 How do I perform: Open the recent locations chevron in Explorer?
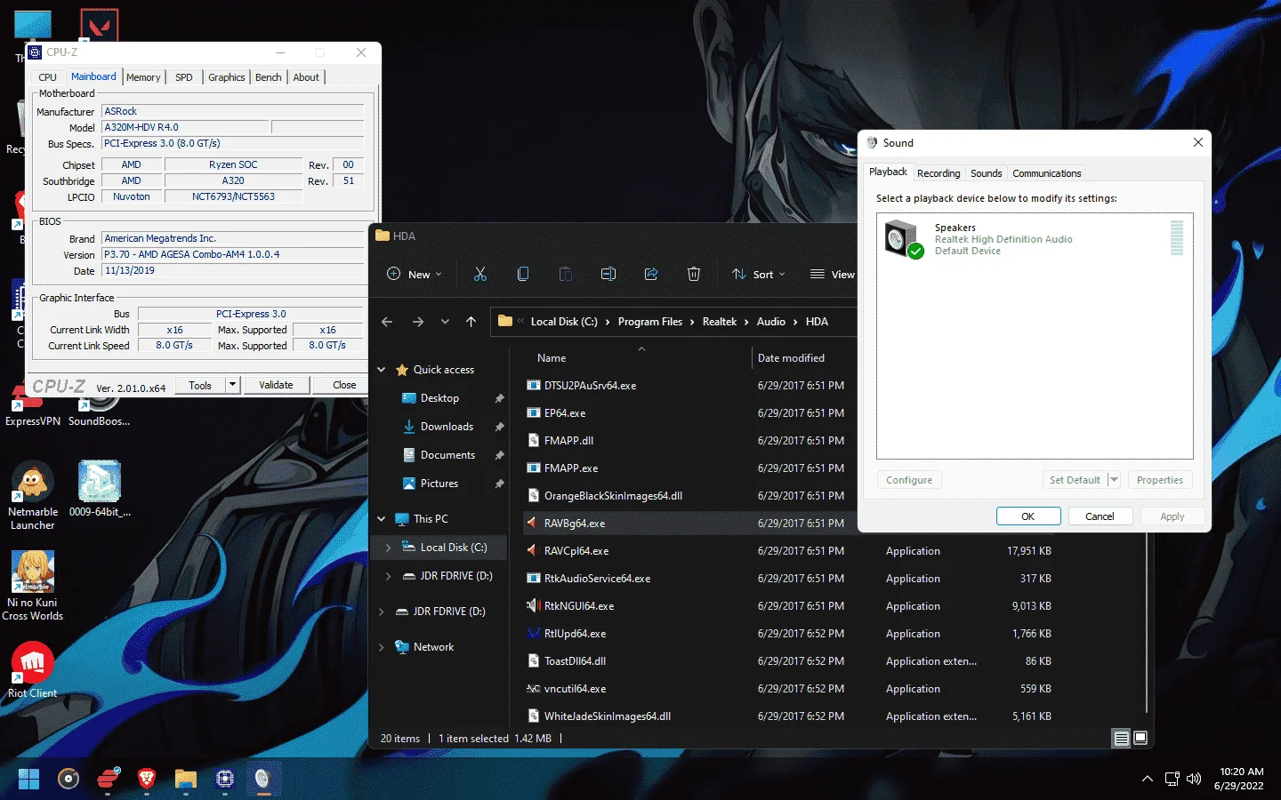[445, 322]
